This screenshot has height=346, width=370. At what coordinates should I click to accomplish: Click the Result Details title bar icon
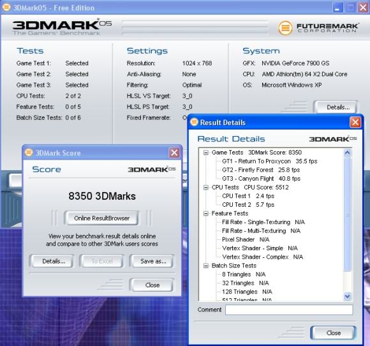pyautogui.click(x=194, y=122)
